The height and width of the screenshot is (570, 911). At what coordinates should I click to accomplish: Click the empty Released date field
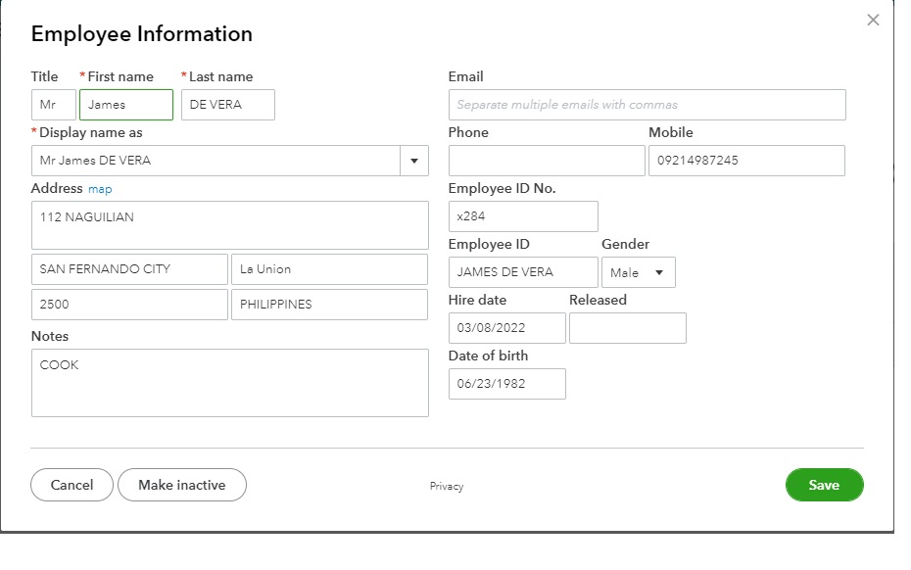(627, 328)
